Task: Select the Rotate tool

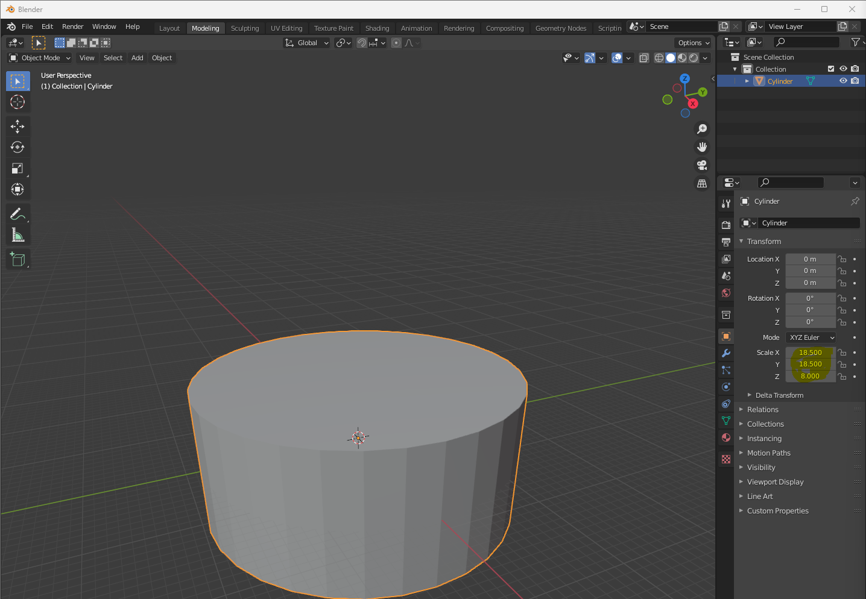Action: [17, 147]
